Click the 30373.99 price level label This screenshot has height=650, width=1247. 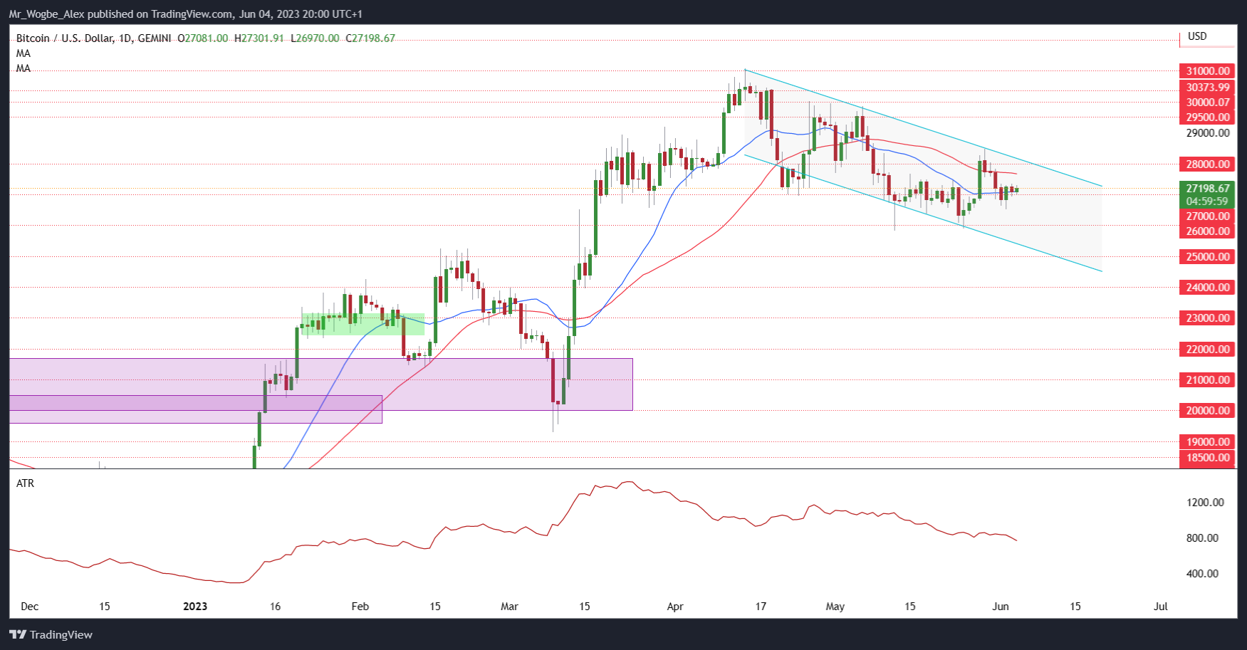click(x=1207, y=88)
